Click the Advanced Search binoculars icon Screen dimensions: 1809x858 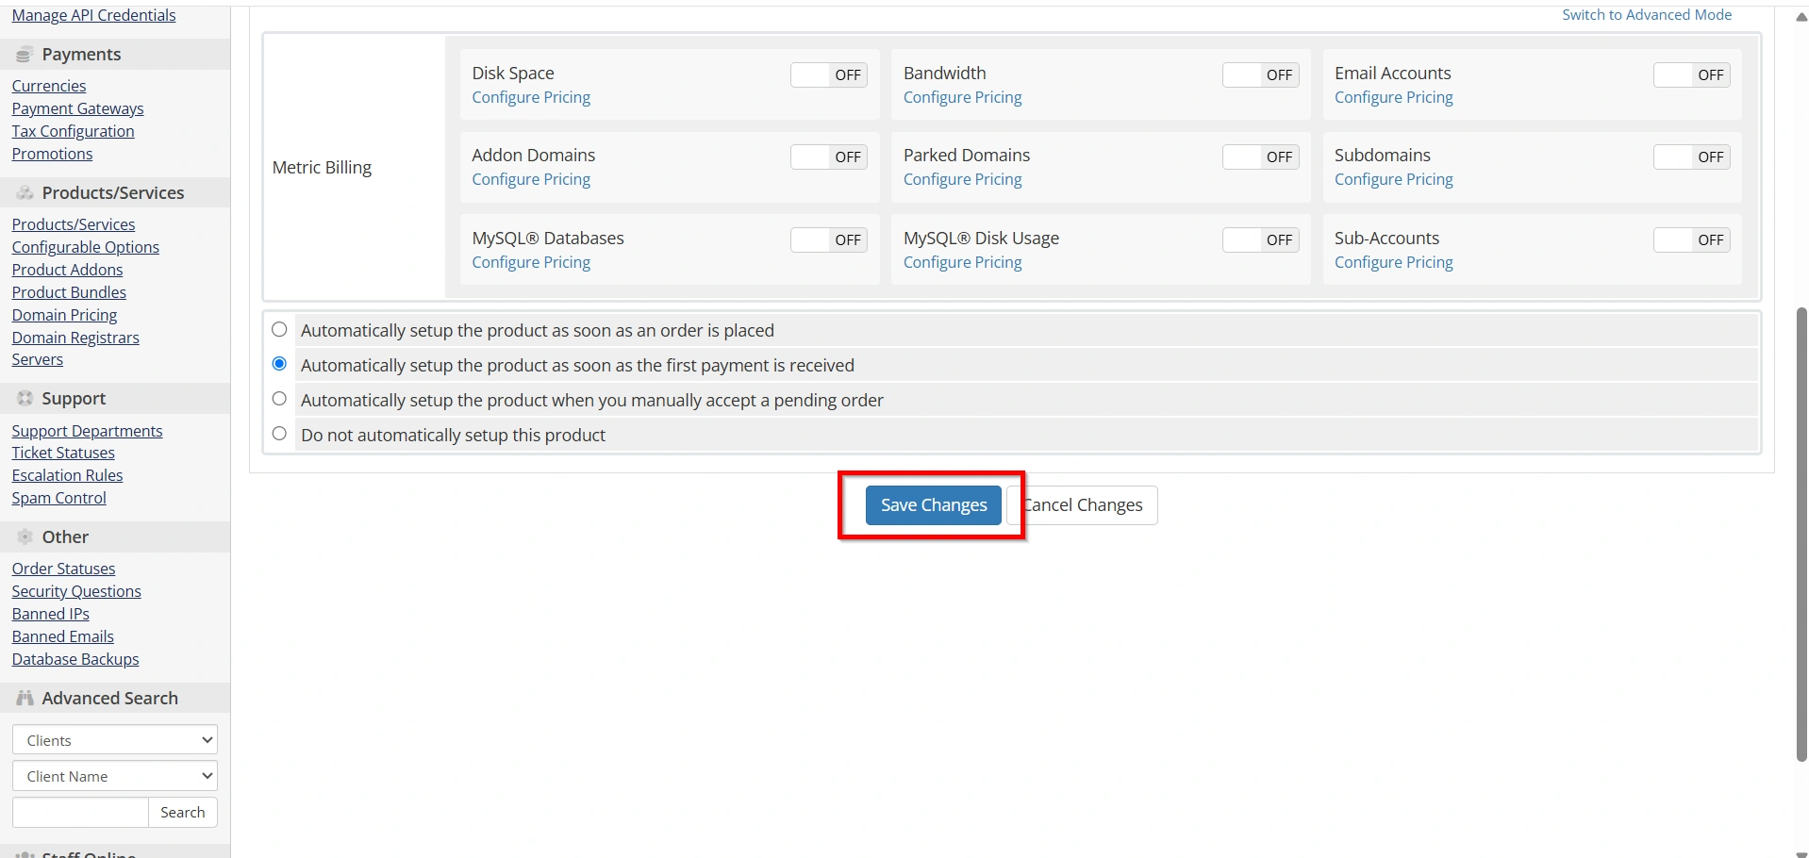click(25, 699)
